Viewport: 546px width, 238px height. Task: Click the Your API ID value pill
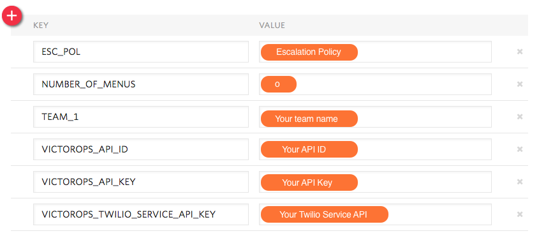click(309, 149)
